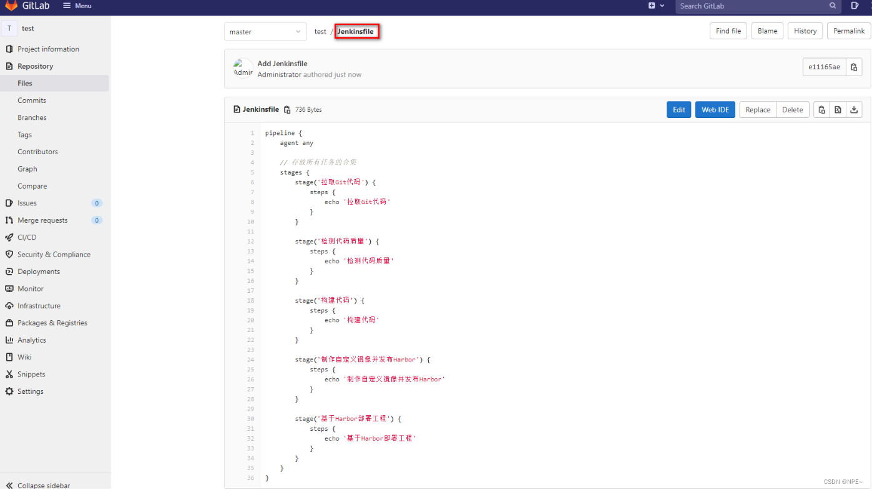The width and height of the screenshot is (872, 490).
Task: Click the test breadcrumb link
Action: click(x=320, y=31)
